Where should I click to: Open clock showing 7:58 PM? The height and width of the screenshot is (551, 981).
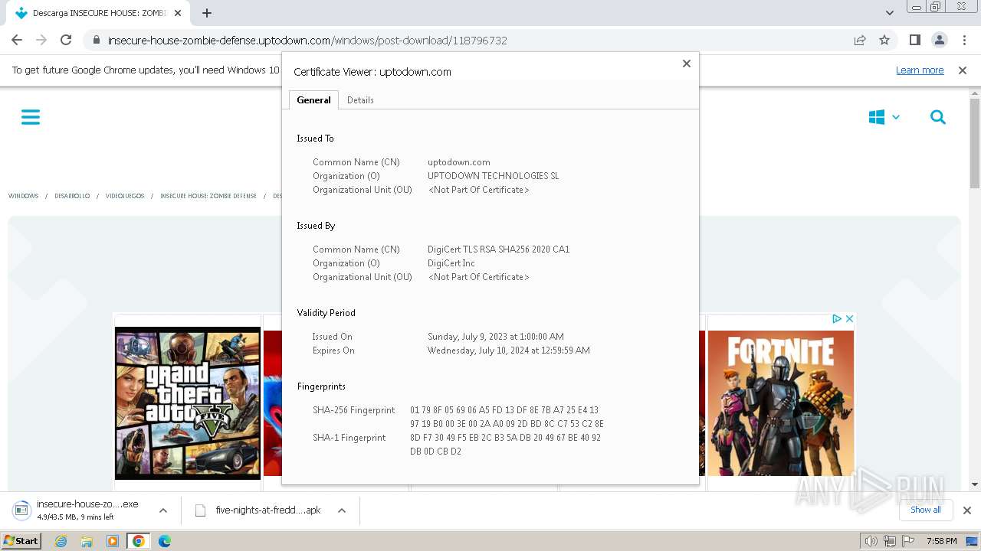pos(941,541)
